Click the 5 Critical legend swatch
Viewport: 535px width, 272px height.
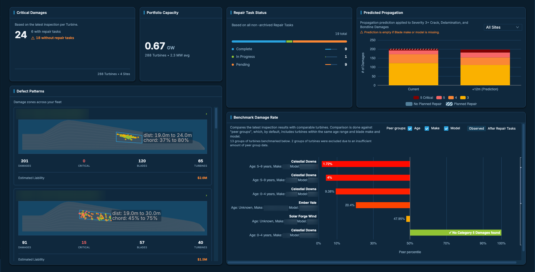pyautogui.click(x=416, y=98)
